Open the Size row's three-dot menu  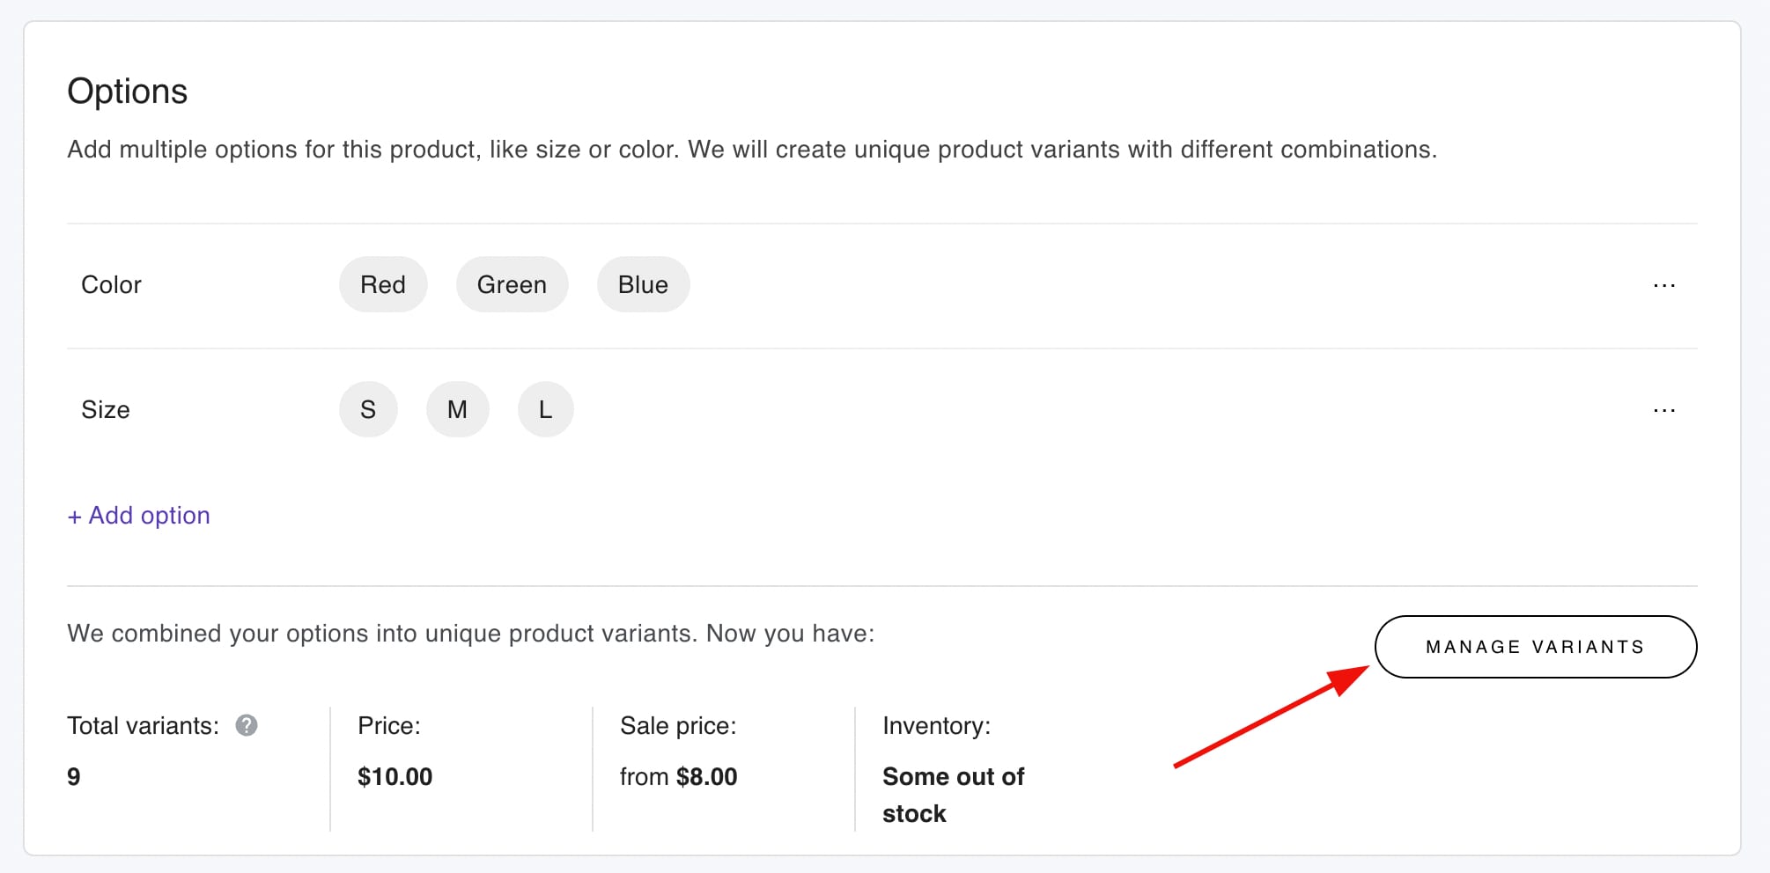click(x=1663, y=410)
